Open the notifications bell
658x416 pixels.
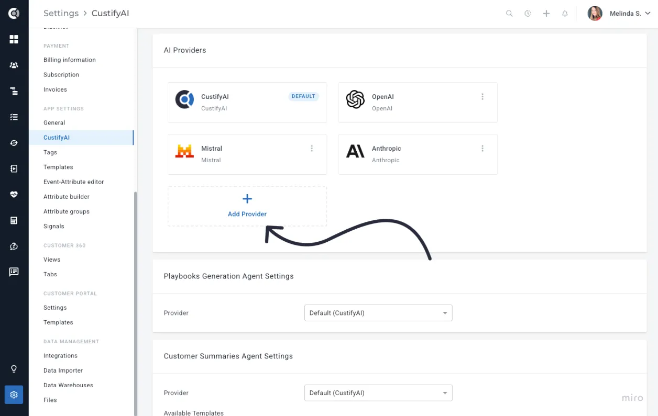point(565,14)
